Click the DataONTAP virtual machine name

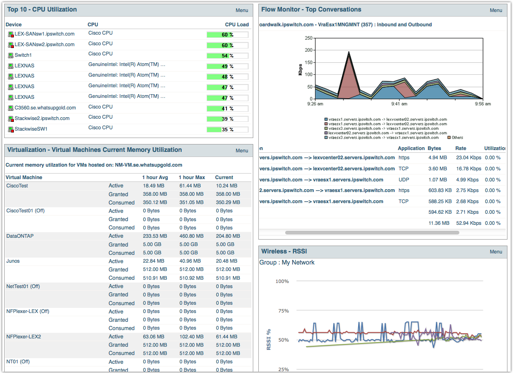(20, 236)
